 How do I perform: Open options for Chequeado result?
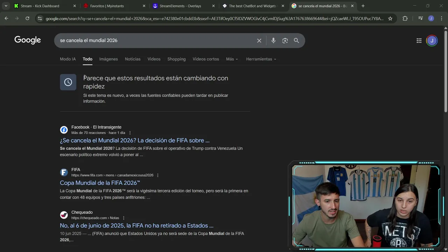coord(124,218)
